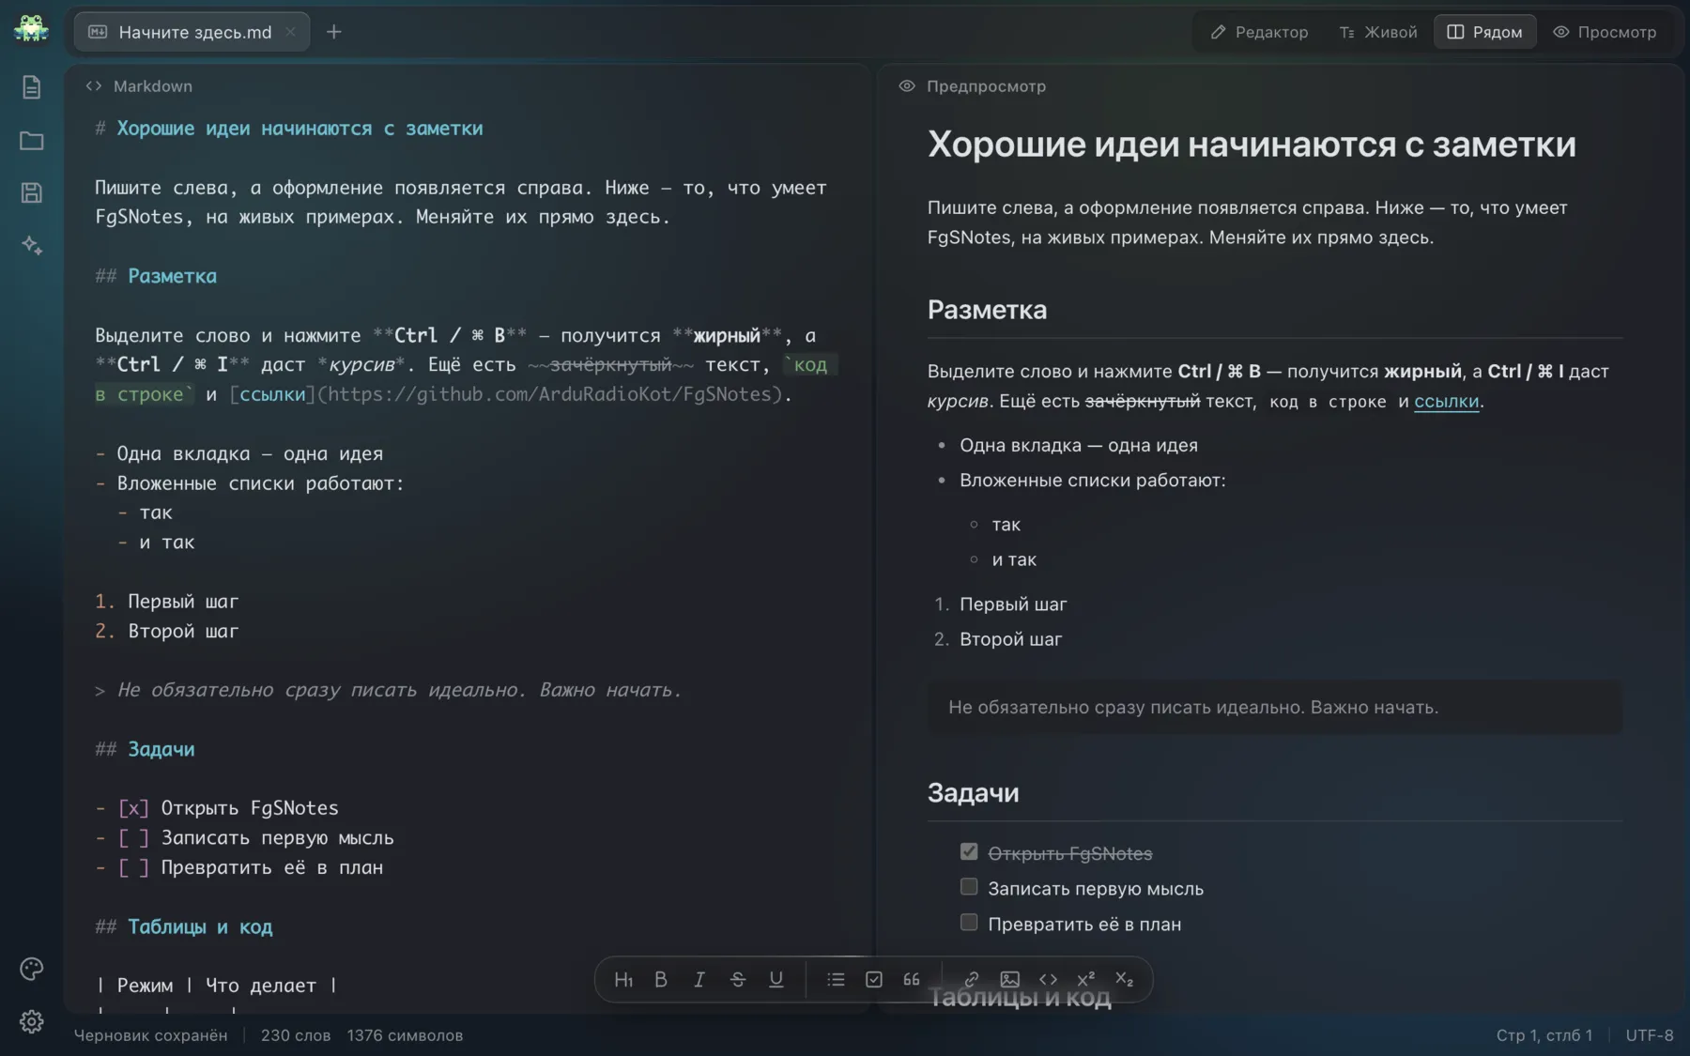
Task: Place cursor in ## Задачи editor line
Action: (x=146, y=749)
